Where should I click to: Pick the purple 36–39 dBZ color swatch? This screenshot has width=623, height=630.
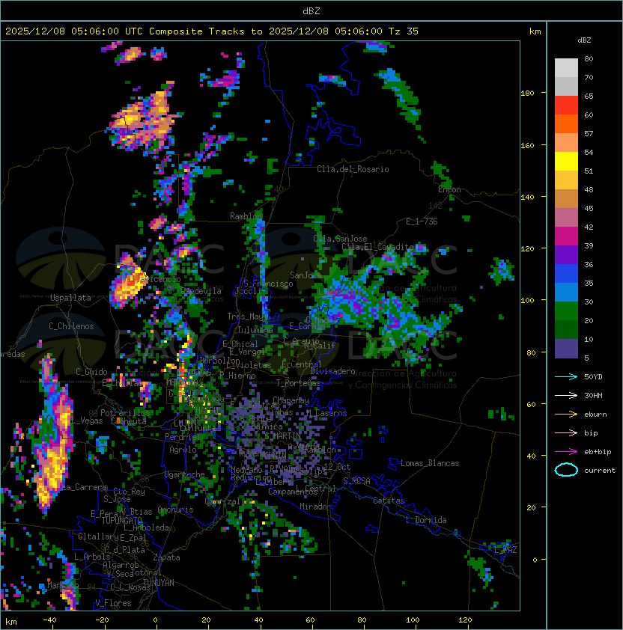[566, 255]
